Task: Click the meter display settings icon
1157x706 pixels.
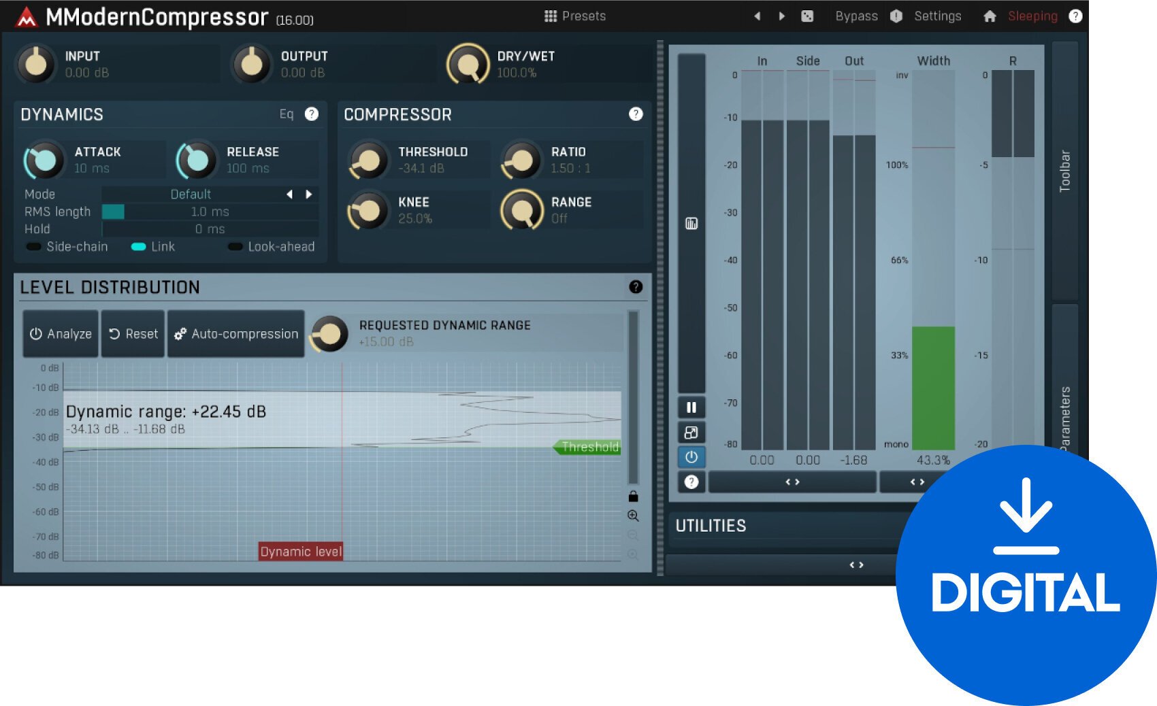Action: 691,223
